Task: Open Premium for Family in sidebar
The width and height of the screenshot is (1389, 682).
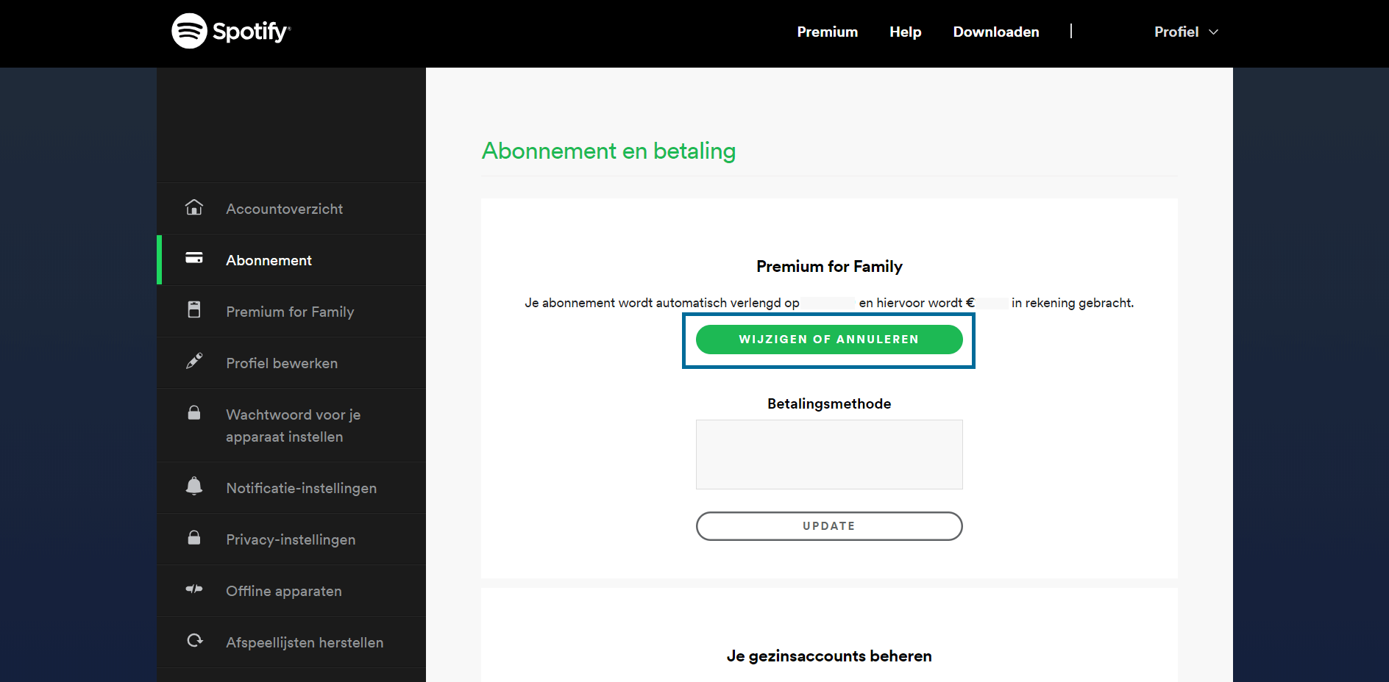Action: coord(291,312)
